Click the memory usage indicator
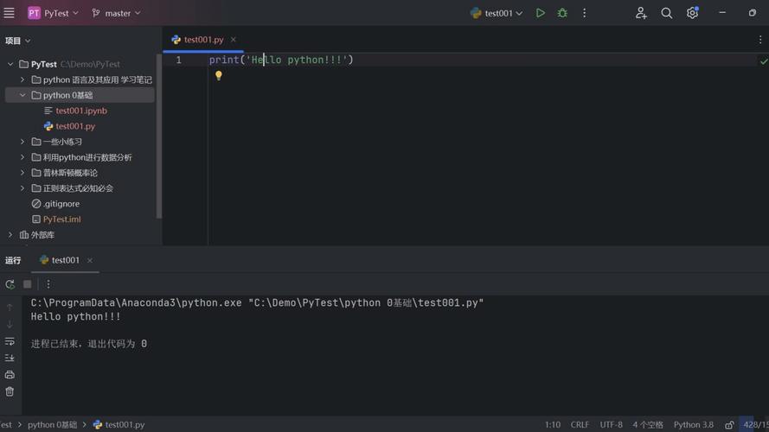Image resolution: width=769 pixels, height=432 pixels. [x=755, y=424]
